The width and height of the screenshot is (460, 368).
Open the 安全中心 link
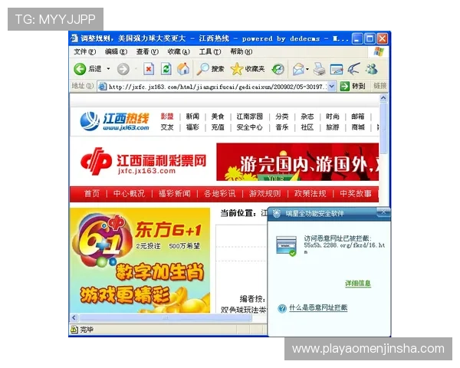pos(250,127)
